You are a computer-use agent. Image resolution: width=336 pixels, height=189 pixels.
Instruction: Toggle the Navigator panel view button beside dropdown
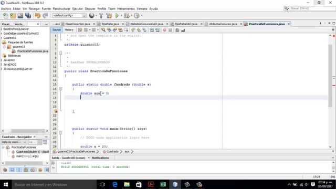point(45,142)
